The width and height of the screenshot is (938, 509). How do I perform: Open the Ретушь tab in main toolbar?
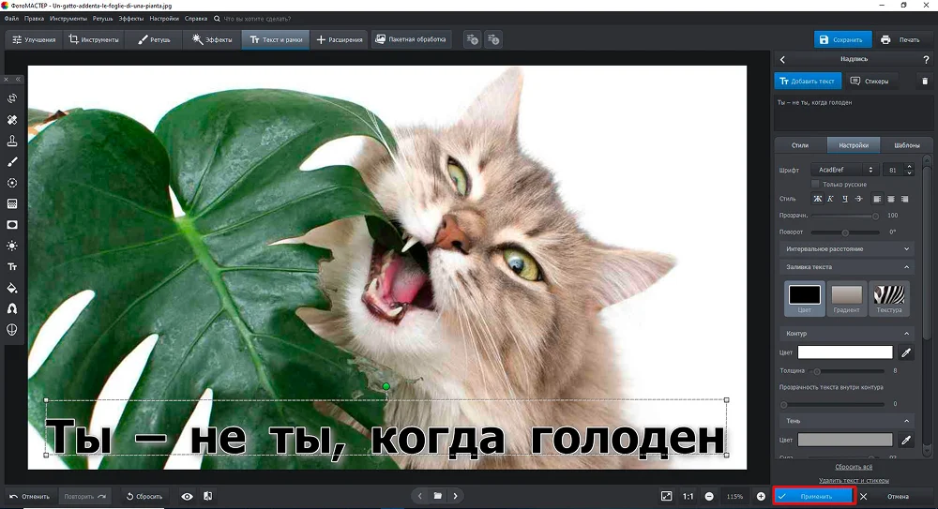(155, 39)
